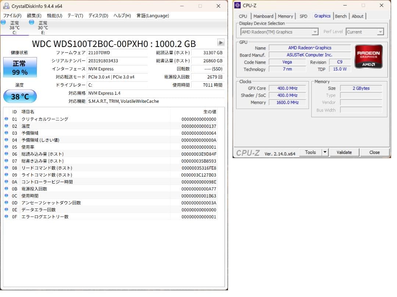Switch to the Bench tab in CPU-Z
The image size is (397, 297).
(341, 16)
